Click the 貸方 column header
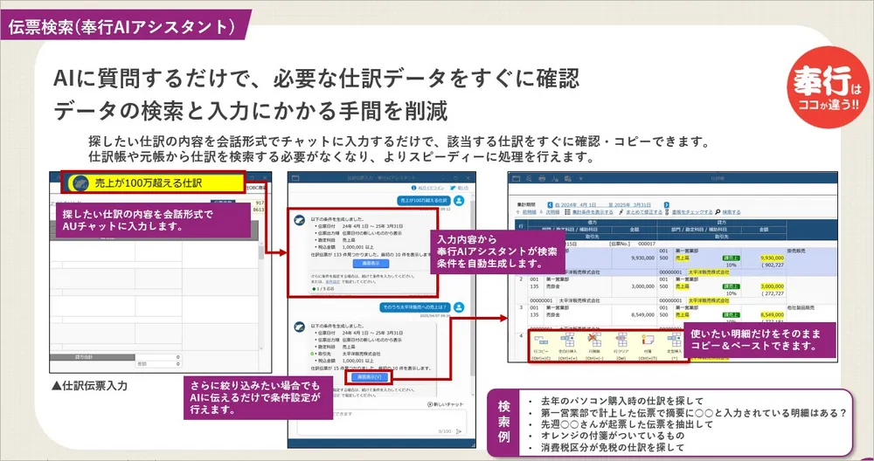The width and height of the screenshot is (874, 461). (x=723, y=222)
